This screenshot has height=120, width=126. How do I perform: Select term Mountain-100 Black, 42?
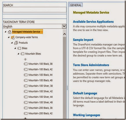point(40,69)
